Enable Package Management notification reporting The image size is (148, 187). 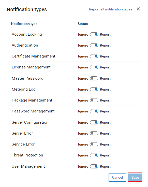tap(94, 100)
